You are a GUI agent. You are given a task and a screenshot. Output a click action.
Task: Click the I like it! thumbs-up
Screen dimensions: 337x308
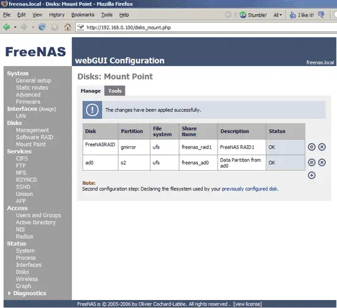pyautogui.click(x=302, y=15)
